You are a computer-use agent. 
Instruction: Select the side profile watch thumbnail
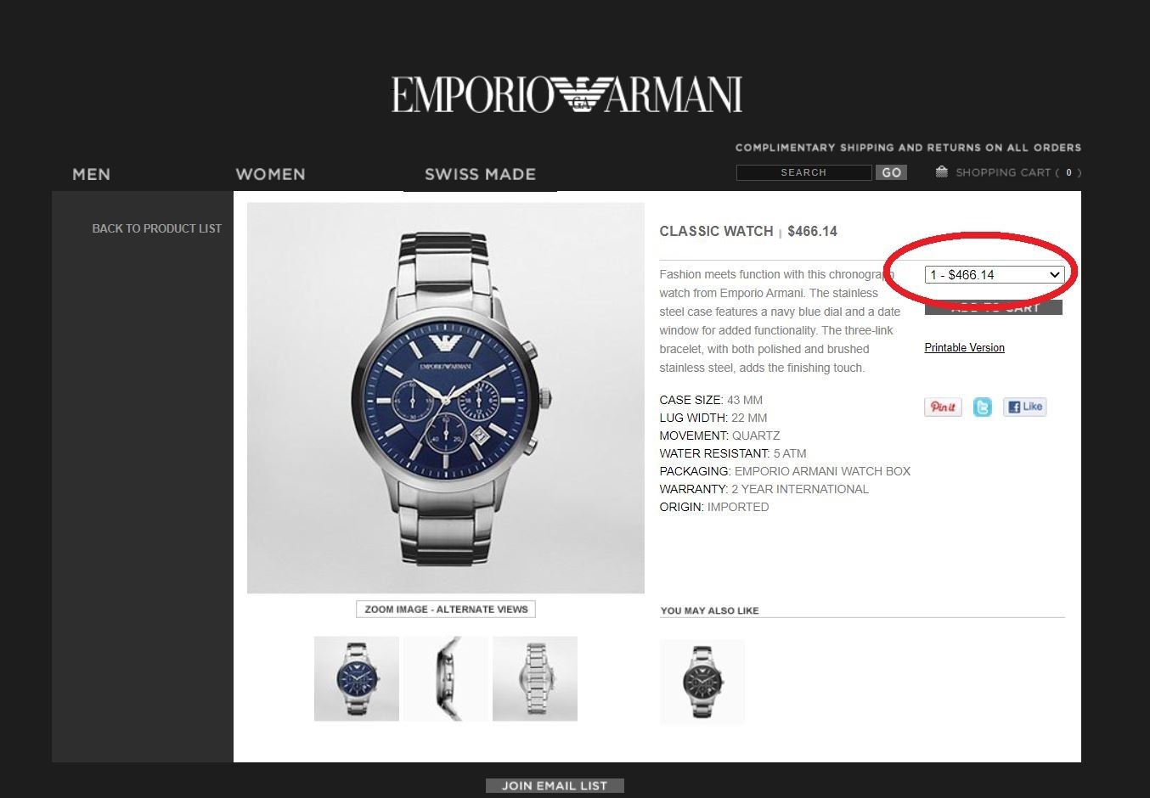coord(446,678)
